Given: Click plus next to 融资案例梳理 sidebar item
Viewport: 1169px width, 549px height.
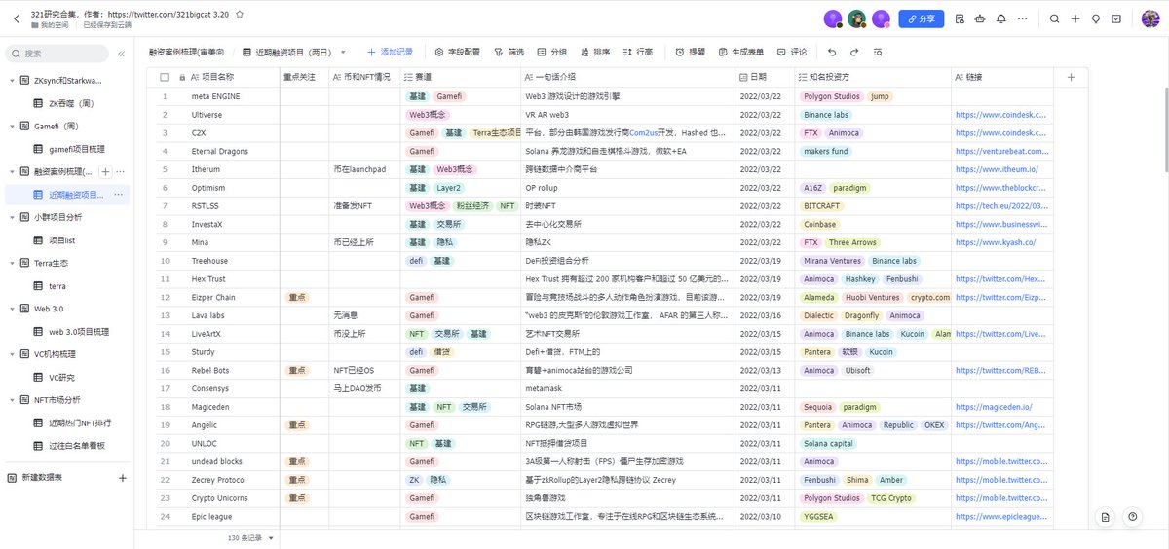Looking at the screenshot, I should click(x=106, y=171).
